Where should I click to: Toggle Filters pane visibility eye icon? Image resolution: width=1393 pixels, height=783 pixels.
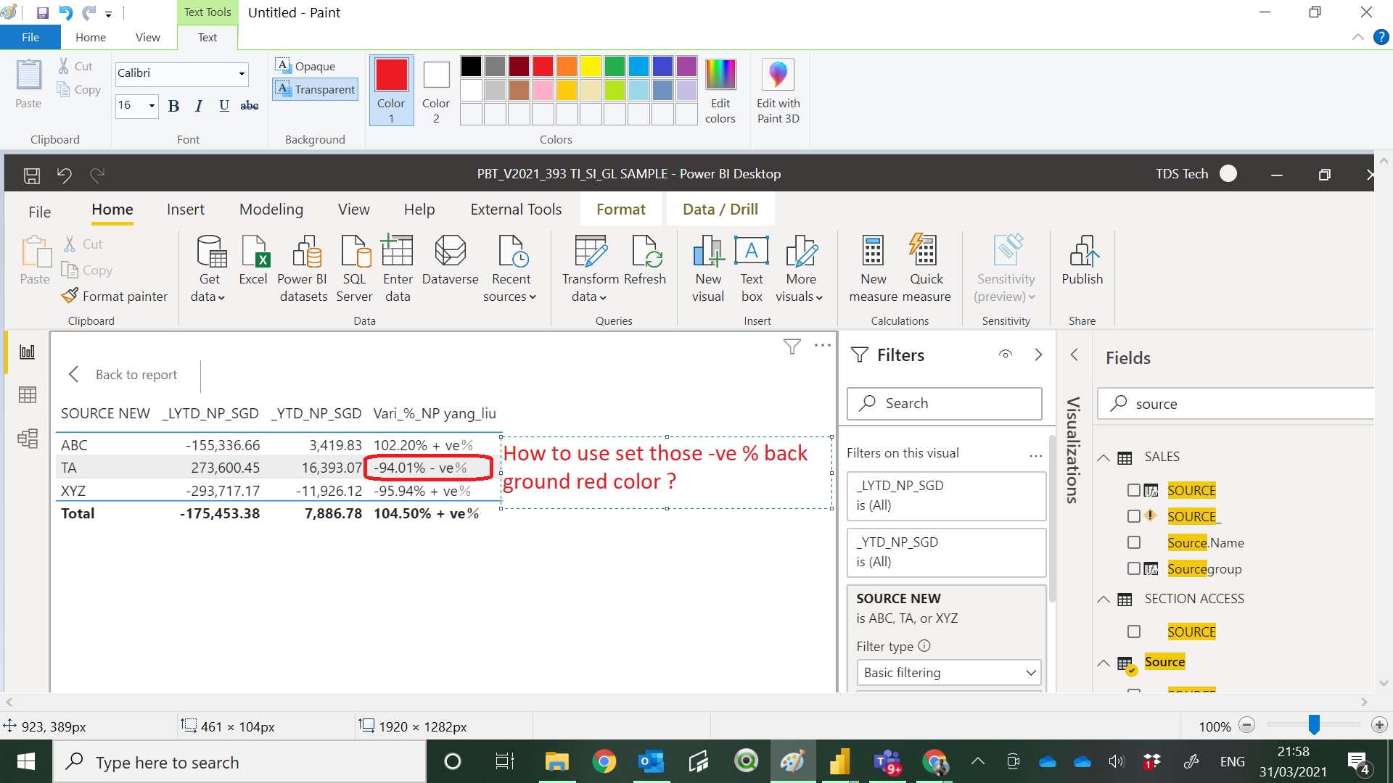pos(1006,355)
